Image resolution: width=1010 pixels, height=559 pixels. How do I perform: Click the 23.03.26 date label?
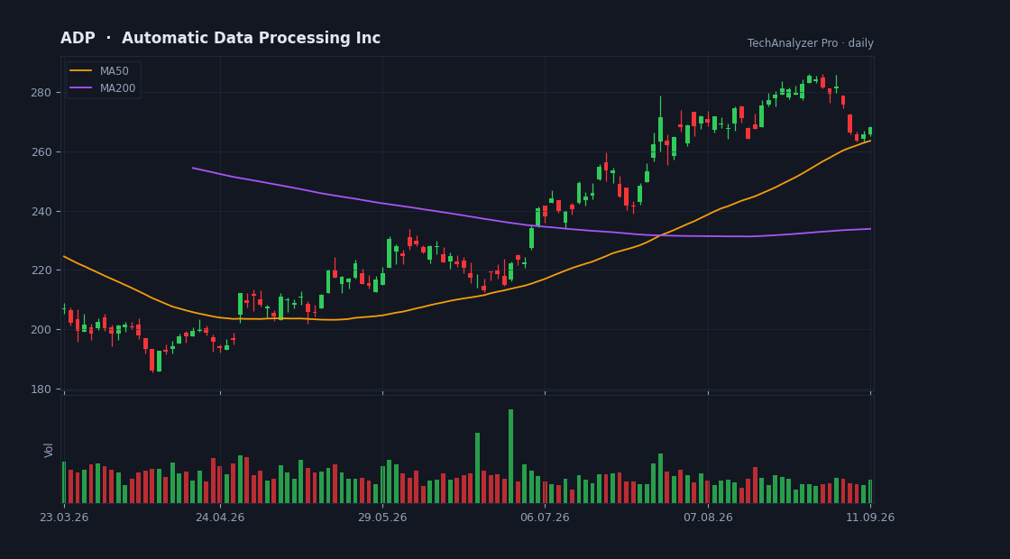coord(64,518)
